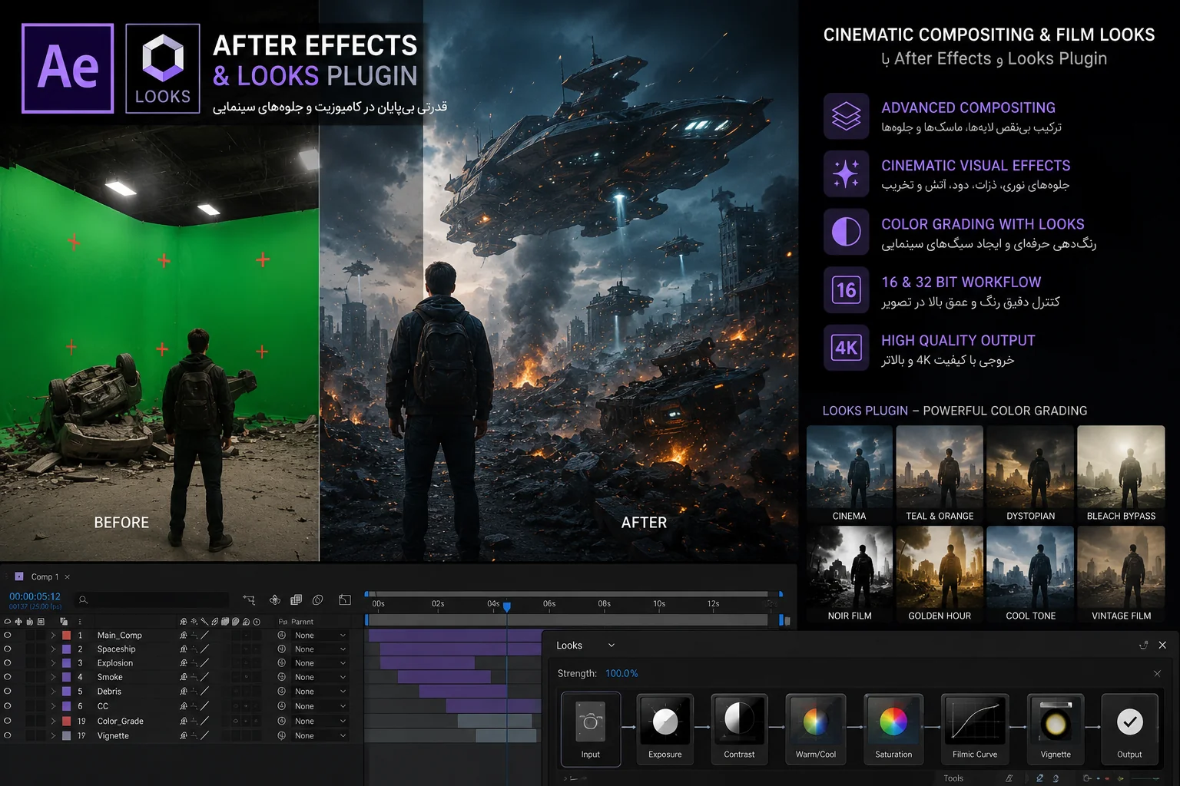Close the Strength row with its X
Screen dimensions: 1180x786
[x=1157, y=673]
